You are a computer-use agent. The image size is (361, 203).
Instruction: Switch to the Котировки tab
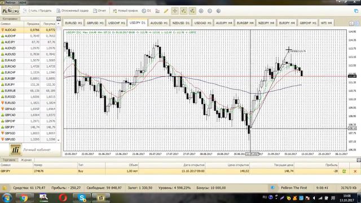pyautogui.click(x=10, y=19)
